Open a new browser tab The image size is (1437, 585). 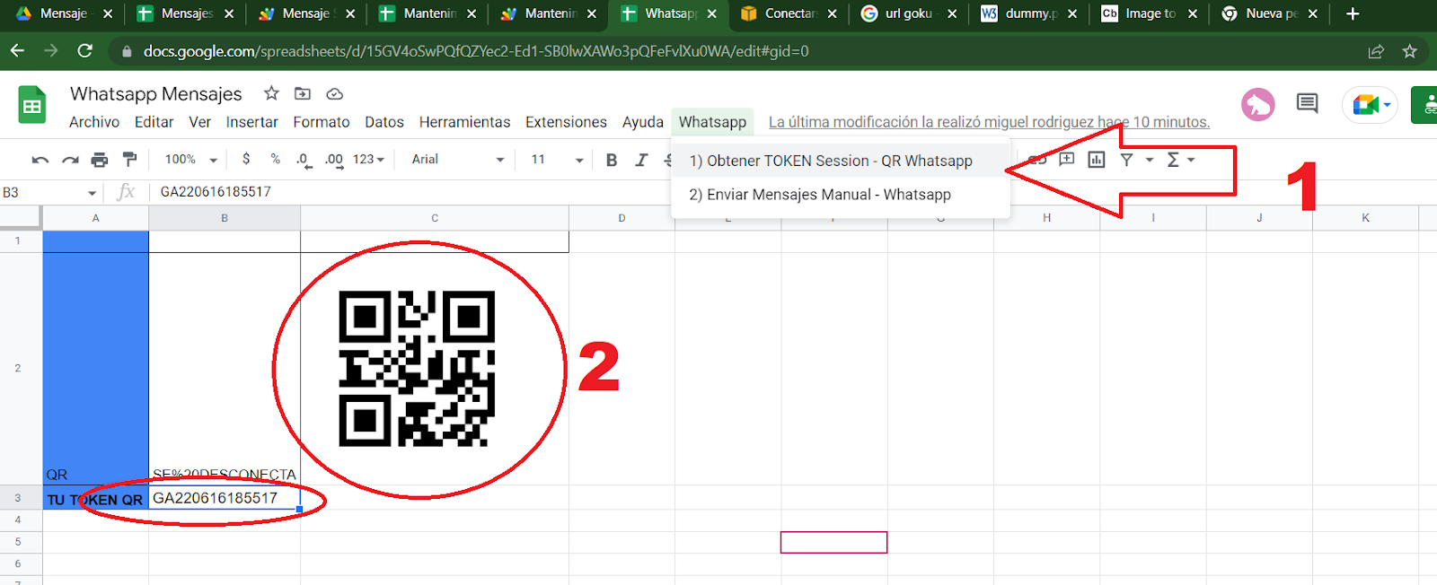[1353, 13]
